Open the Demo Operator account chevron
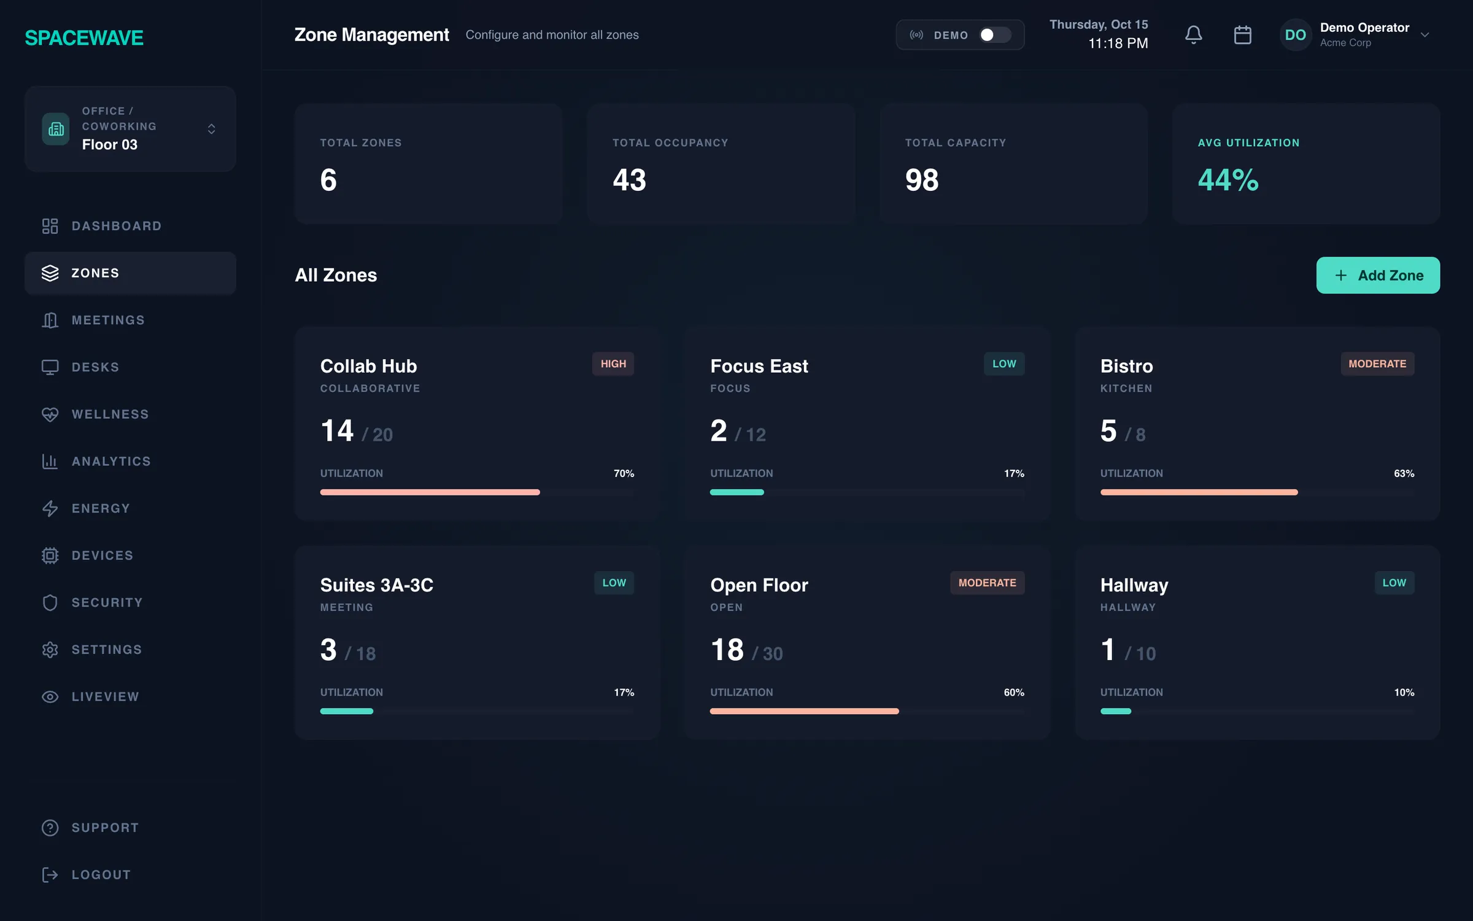1473x921 pixels. [x=1425, y=35]
